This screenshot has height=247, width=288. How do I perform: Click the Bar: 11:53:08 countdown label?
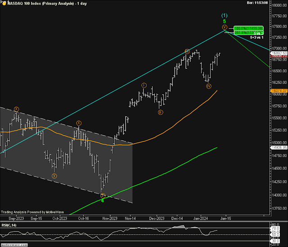[x=257, y=3]
